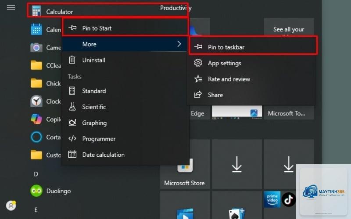Open the Photos thumbnail tile next to Edge
Viewport: 351px width, 219px height.
click(237, 113)
